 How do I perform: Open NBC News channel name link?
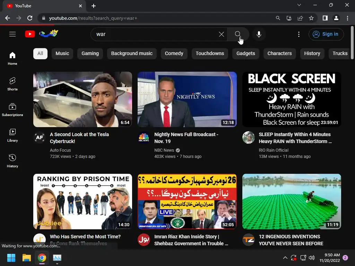(x=164, y=150)
